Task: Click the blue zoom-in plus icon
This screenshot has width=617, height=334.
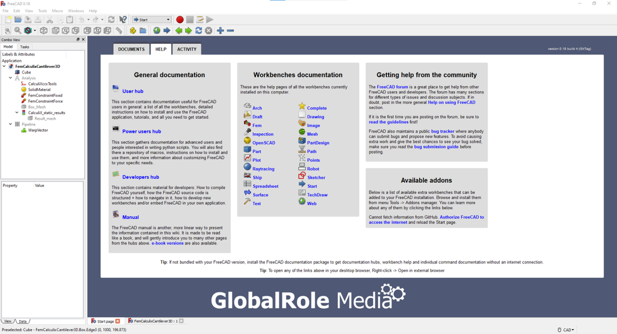Action: click(221, 31)
